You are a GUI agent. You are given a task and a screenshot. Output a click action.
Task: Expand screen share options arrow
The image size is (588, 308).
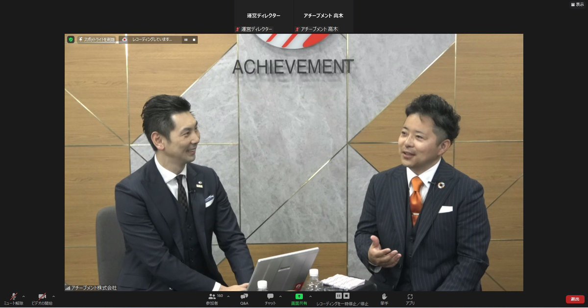pos(310,296)
